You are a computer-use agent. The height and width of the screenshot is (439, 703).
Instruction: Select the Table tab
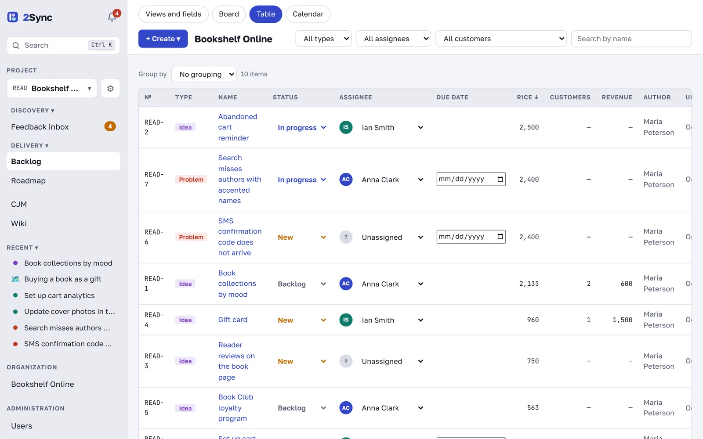coord(266,14)
